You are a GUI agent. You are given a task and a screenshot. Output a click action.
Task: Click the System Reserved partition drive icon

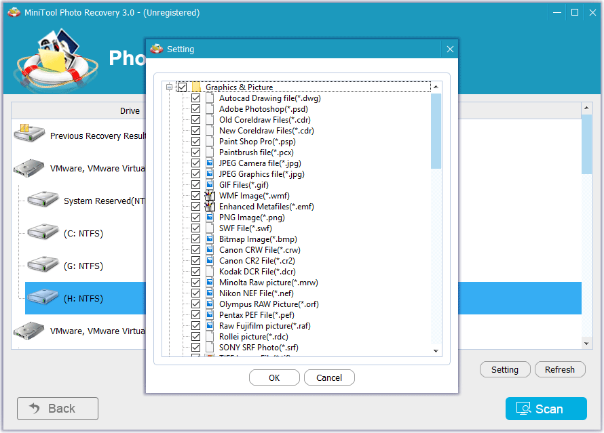pos(43,199)
